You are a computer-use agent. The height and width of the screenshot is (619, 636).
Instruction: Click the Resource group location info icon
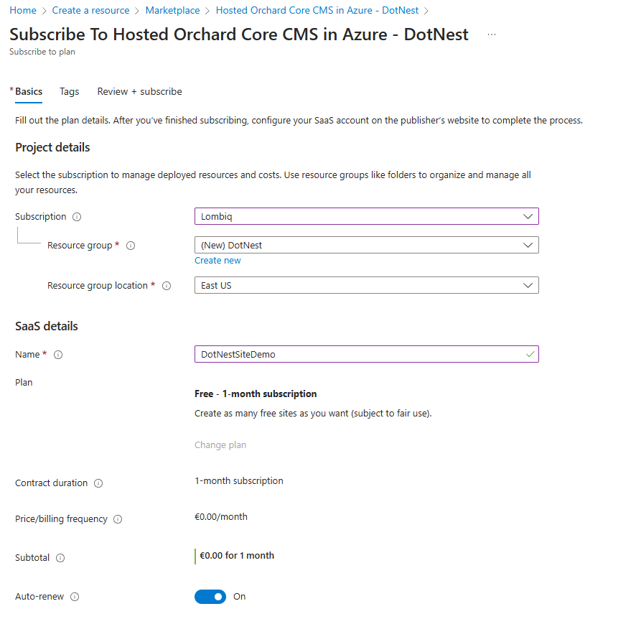(167, 286)
